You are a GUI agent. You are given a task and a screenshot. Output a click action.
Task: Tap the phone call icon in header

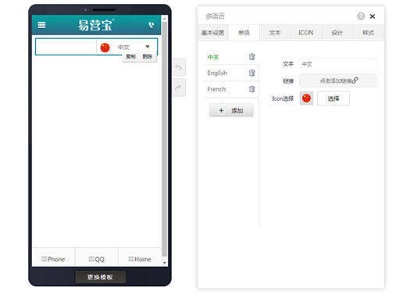click(x=152, y=25)
